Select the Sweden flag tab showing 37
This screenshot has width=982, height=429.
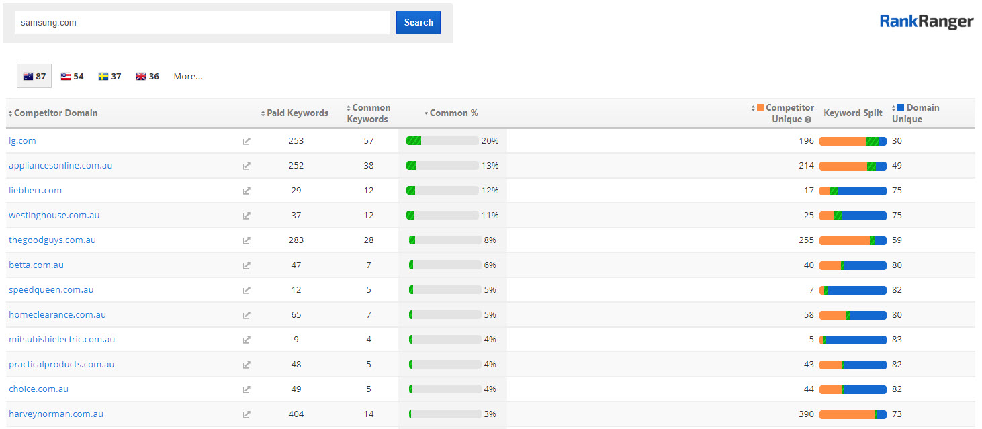109,76
